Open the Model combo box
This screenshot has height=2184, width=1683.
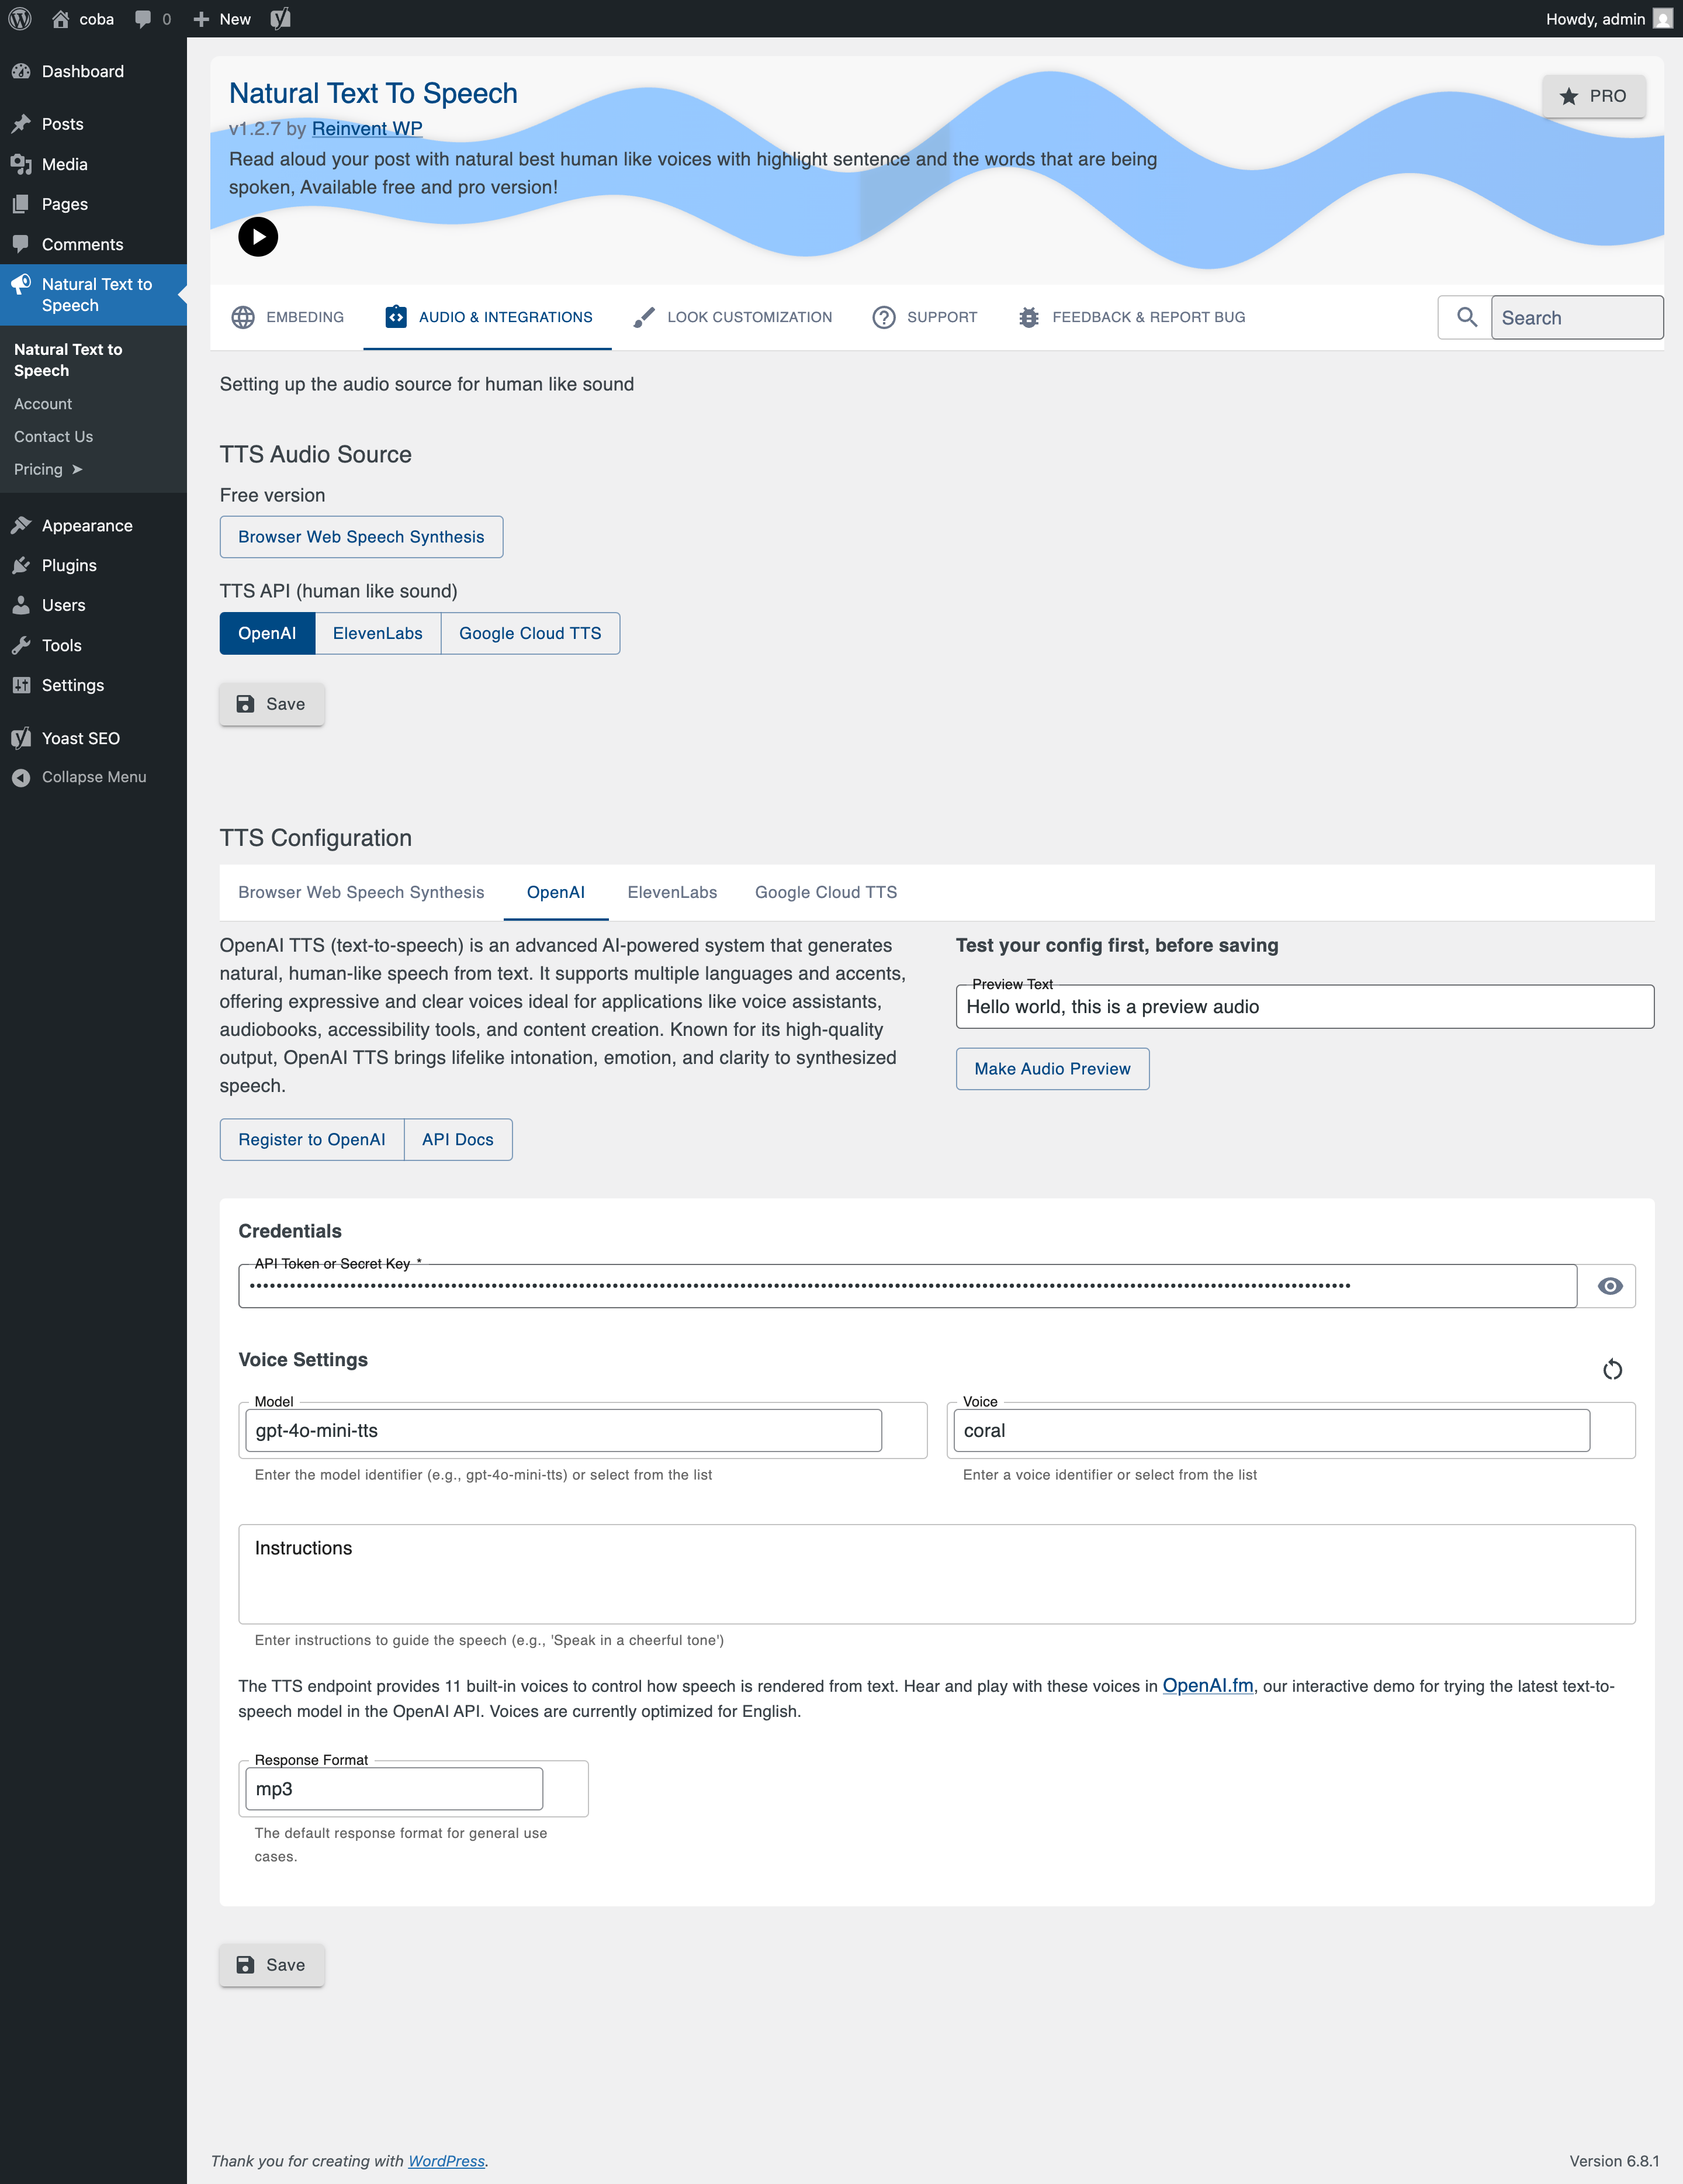coord(564,1430)
